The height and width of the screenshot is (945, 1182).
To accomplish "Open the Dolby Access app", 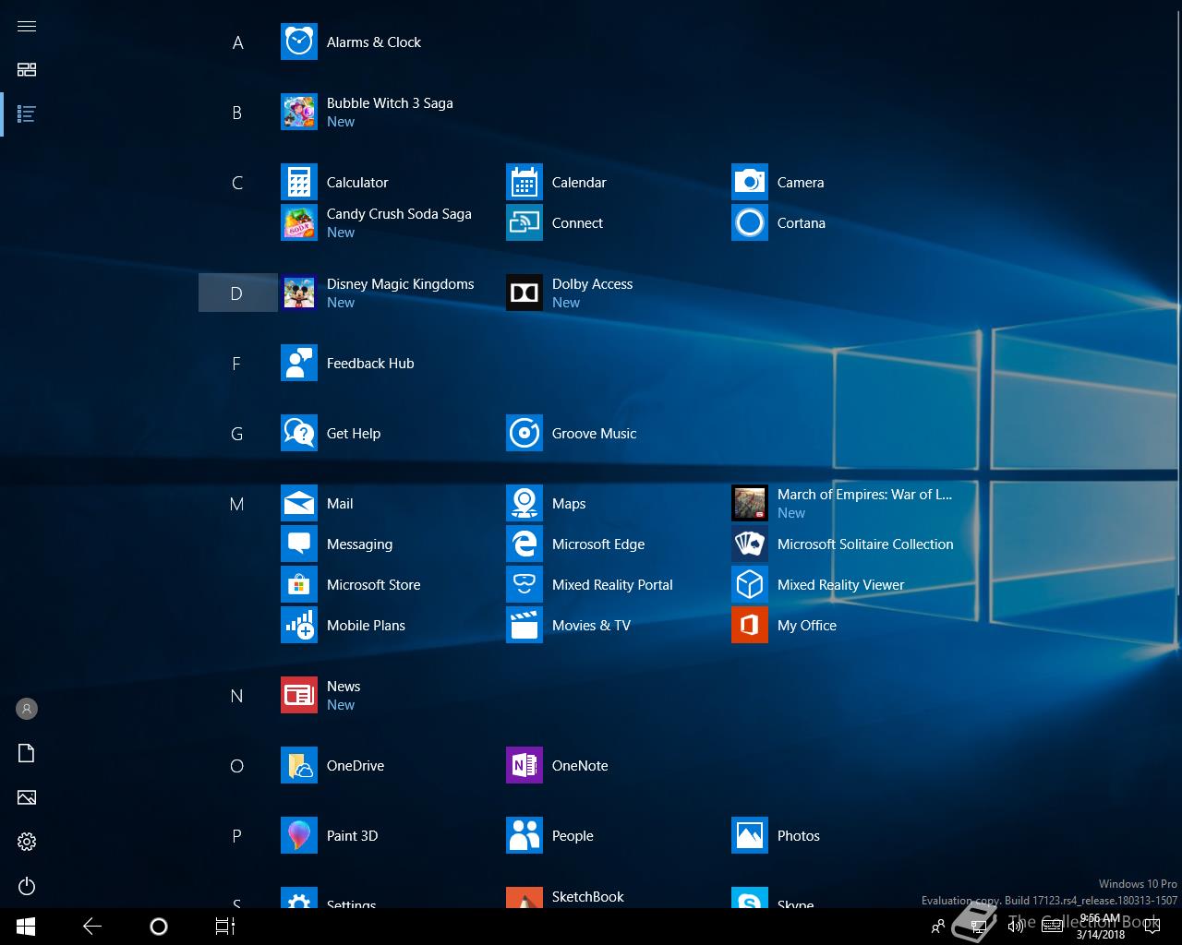I will pos(615,293).
